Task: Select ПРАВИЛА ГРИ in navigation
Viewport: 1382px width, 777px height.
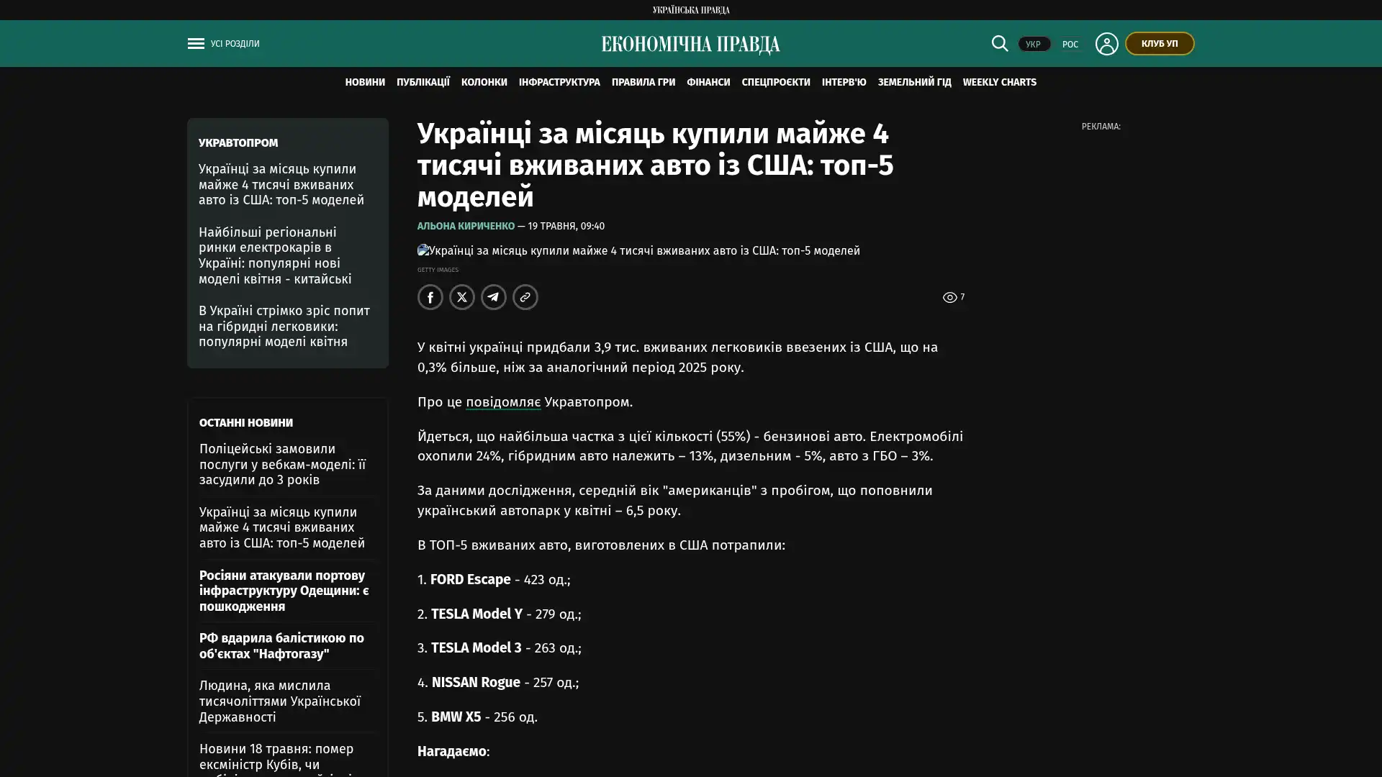Action: click(x=643, y=82)
